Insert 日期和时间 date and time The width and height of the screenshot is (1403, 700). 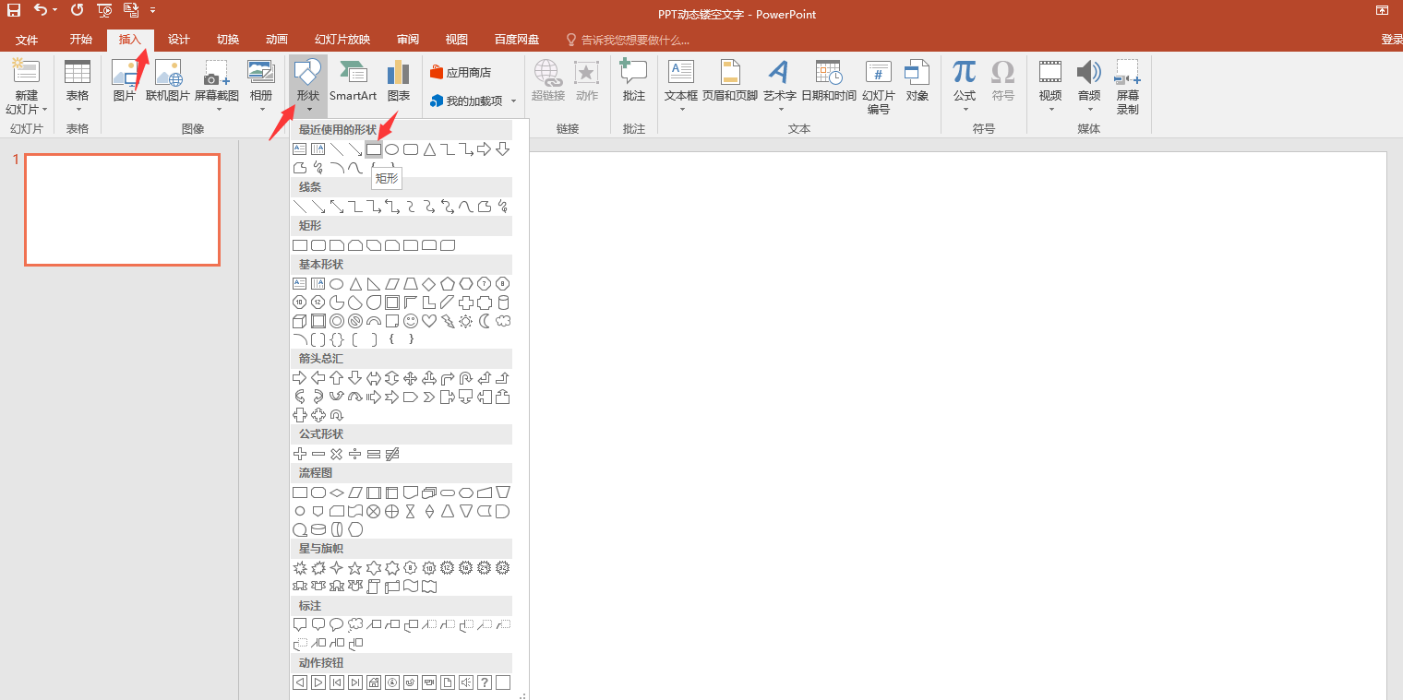pos(829,81)
